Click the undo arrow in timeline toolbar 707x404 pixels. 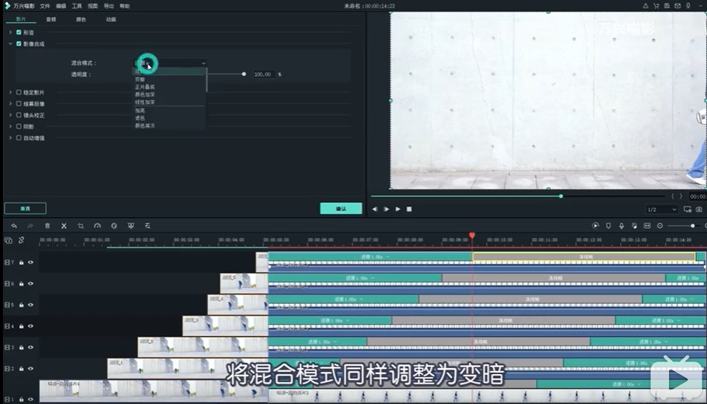pos(14,226)
